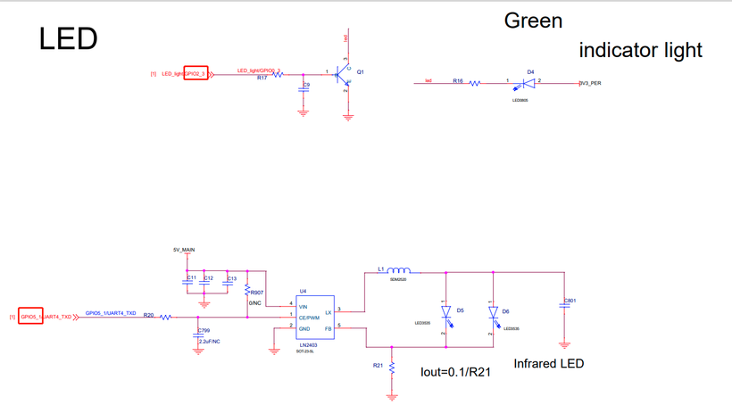Click the 'CE/PWM' pin label on U4

click(x=309, y=318)
